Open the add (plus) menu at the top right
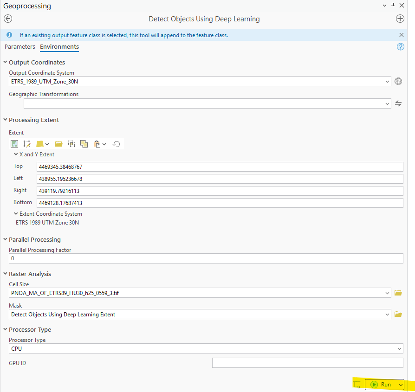The height and width of the screenshot is (392, 415). pyautogui.click(x=400, y=19)
